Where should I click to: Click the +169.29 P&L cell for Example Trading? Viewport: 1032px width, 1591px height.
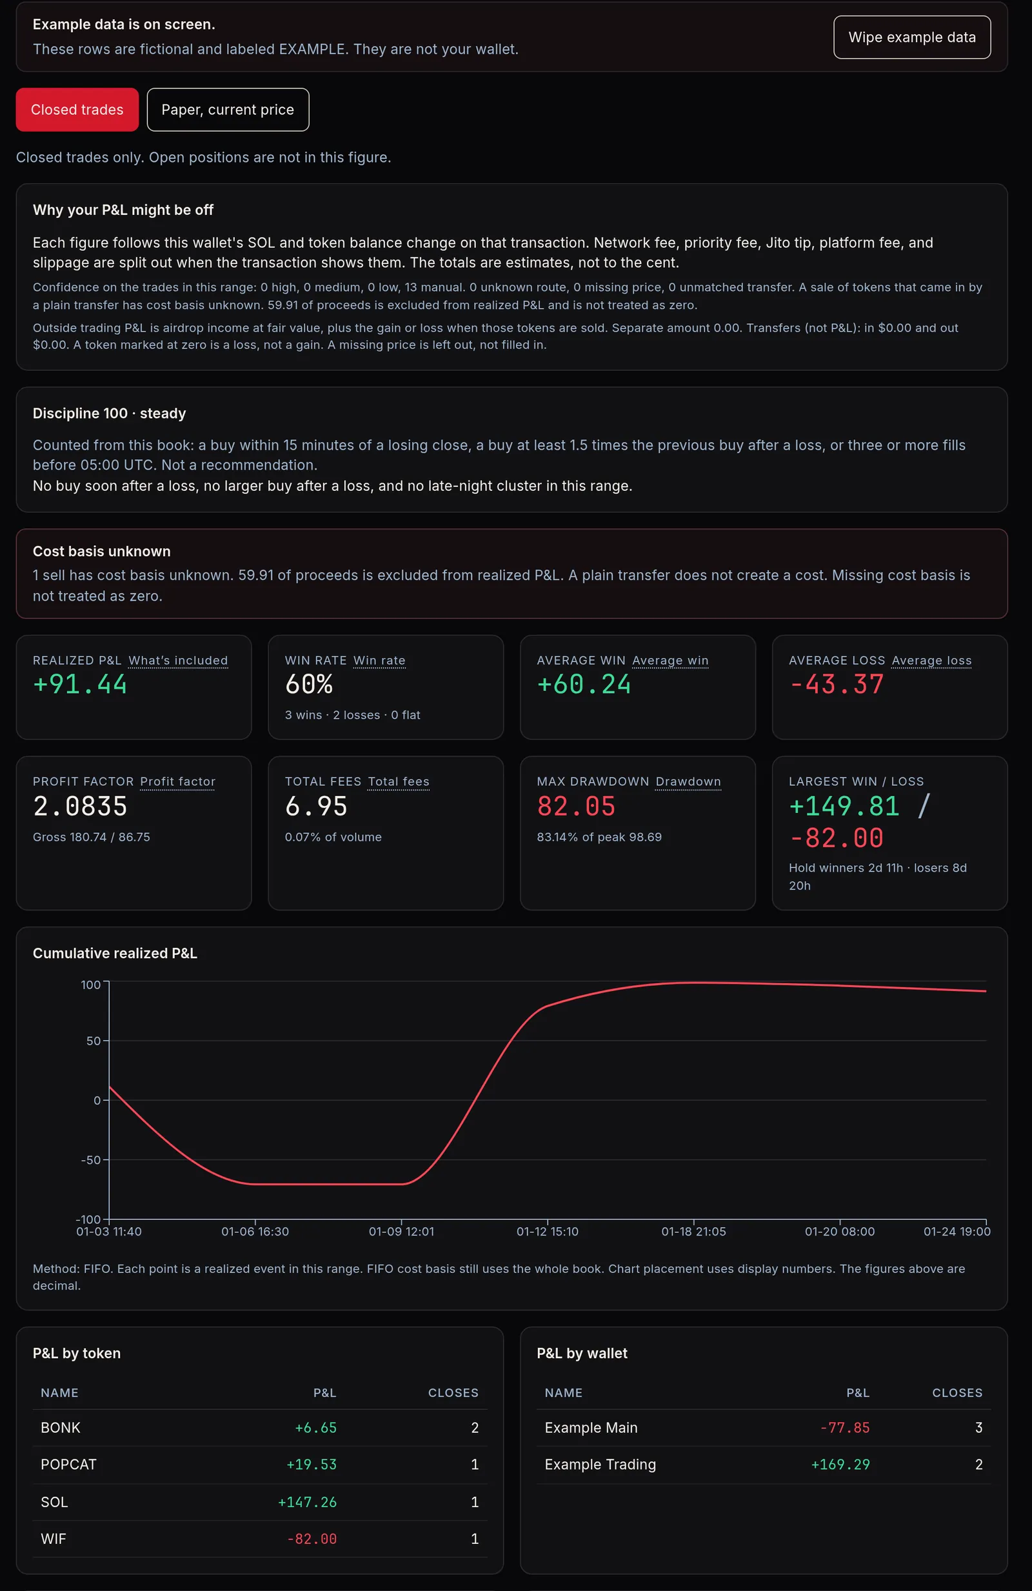840,1465
